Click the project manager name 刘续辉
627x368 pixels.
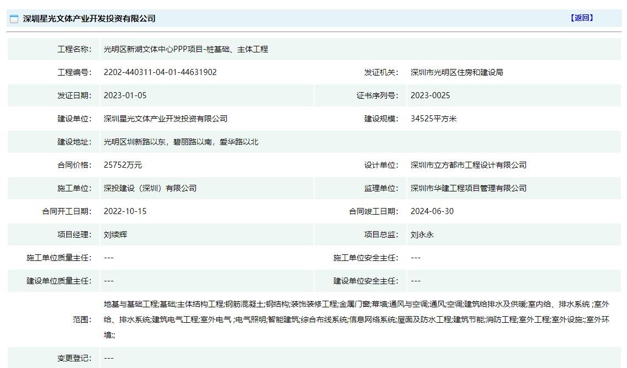pyautogui.click(x=115, y=234)
